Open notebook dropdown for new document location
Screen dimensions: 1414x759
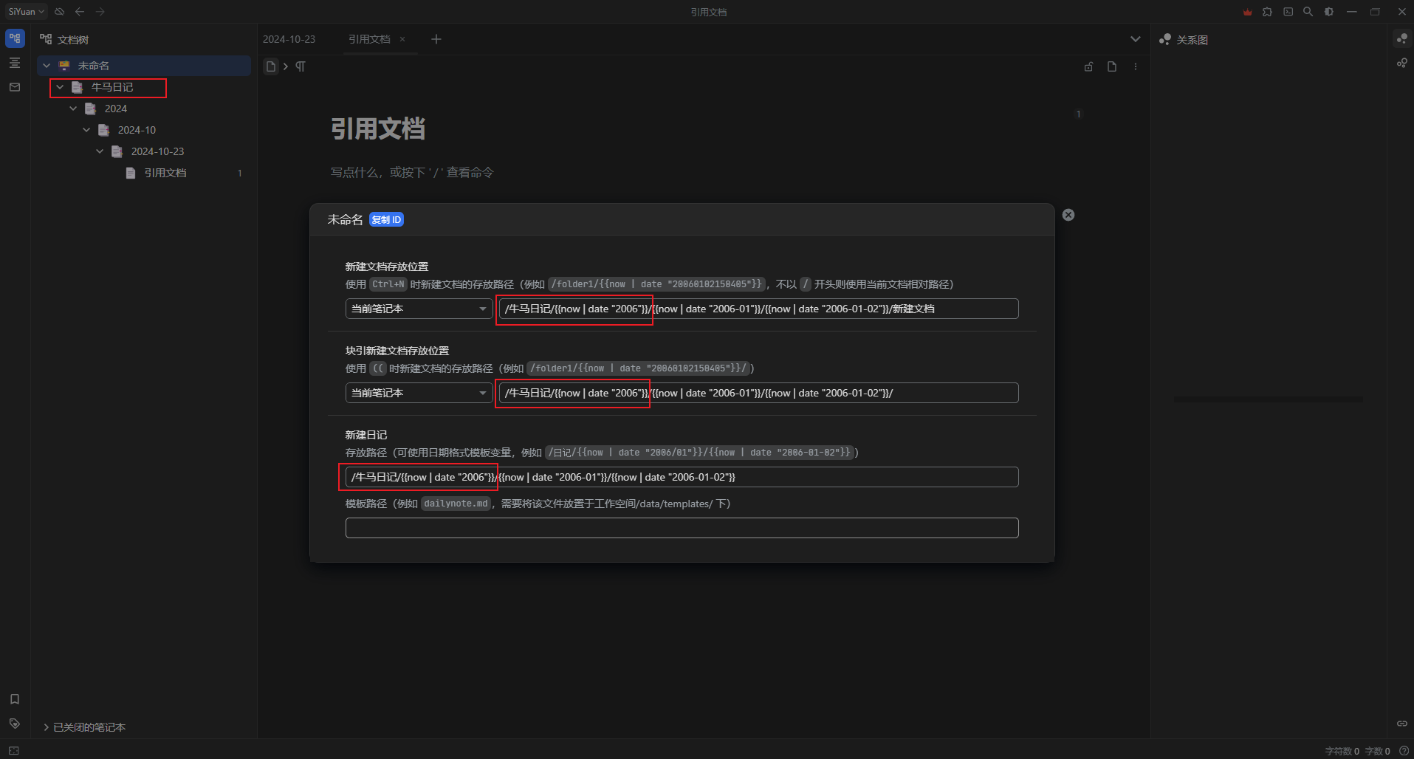click(x=419, y=309)
